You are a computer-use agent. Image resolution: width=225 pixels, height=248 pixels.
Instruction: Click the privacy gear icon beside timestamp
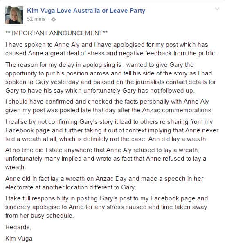pos(53,19)
